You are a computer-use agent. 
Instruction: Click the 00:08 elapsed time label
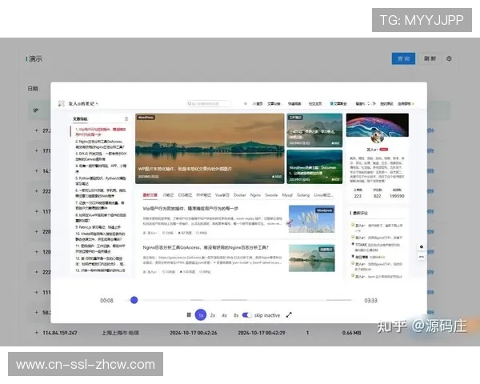coord(106,301)
